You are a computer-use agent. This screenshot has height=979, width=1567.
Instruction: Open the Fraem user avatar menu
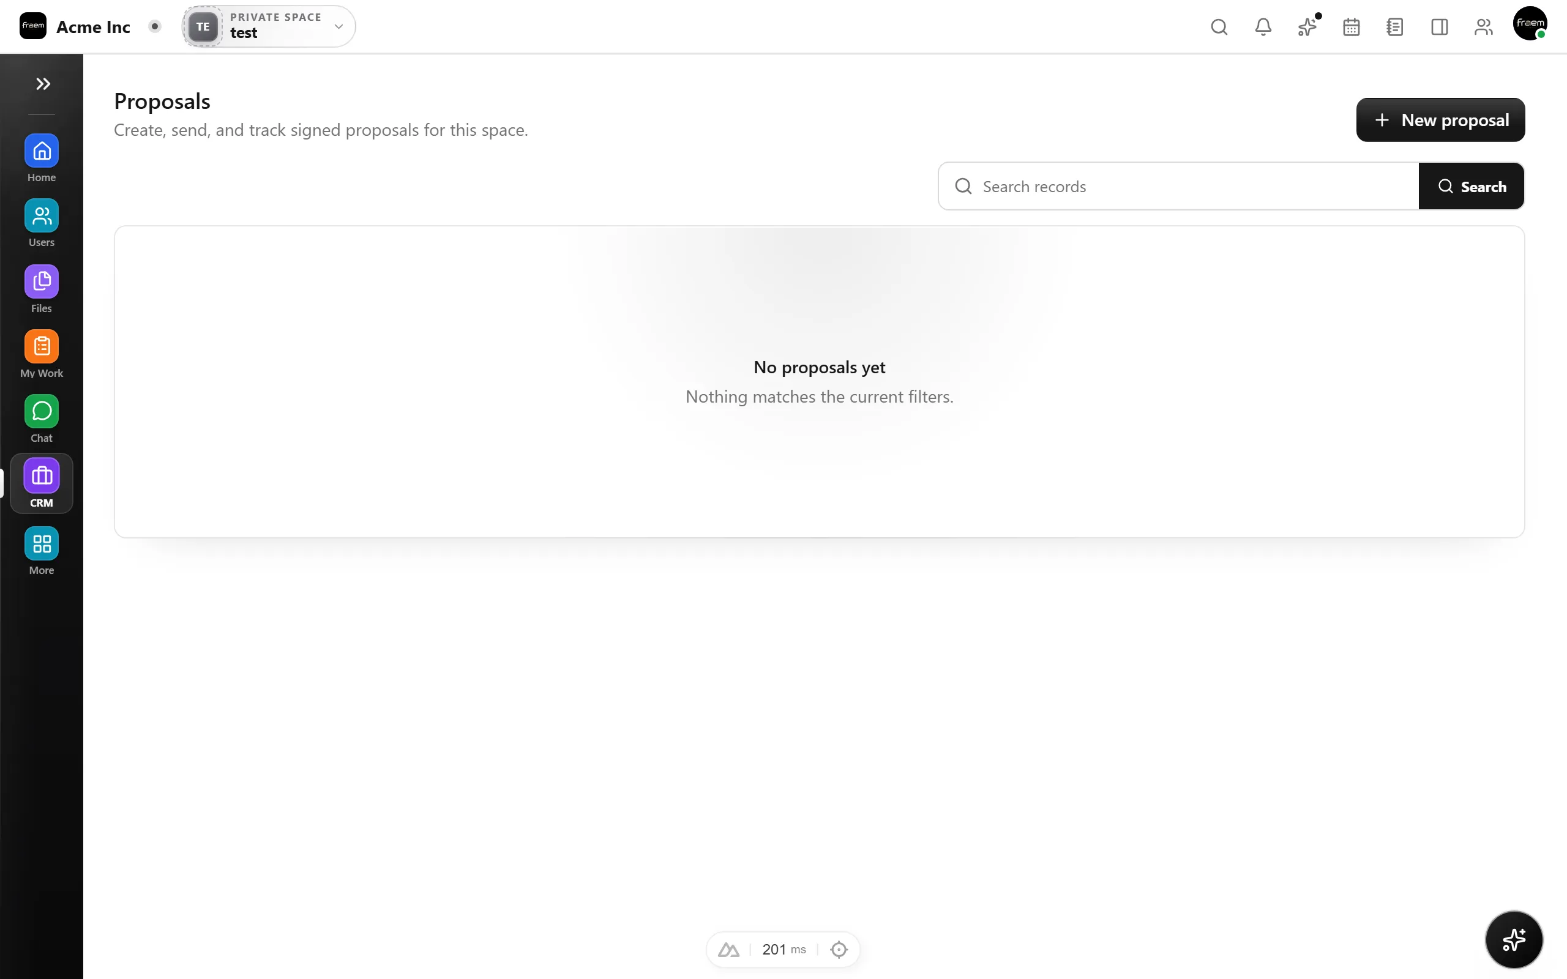tap(1530, 24)
